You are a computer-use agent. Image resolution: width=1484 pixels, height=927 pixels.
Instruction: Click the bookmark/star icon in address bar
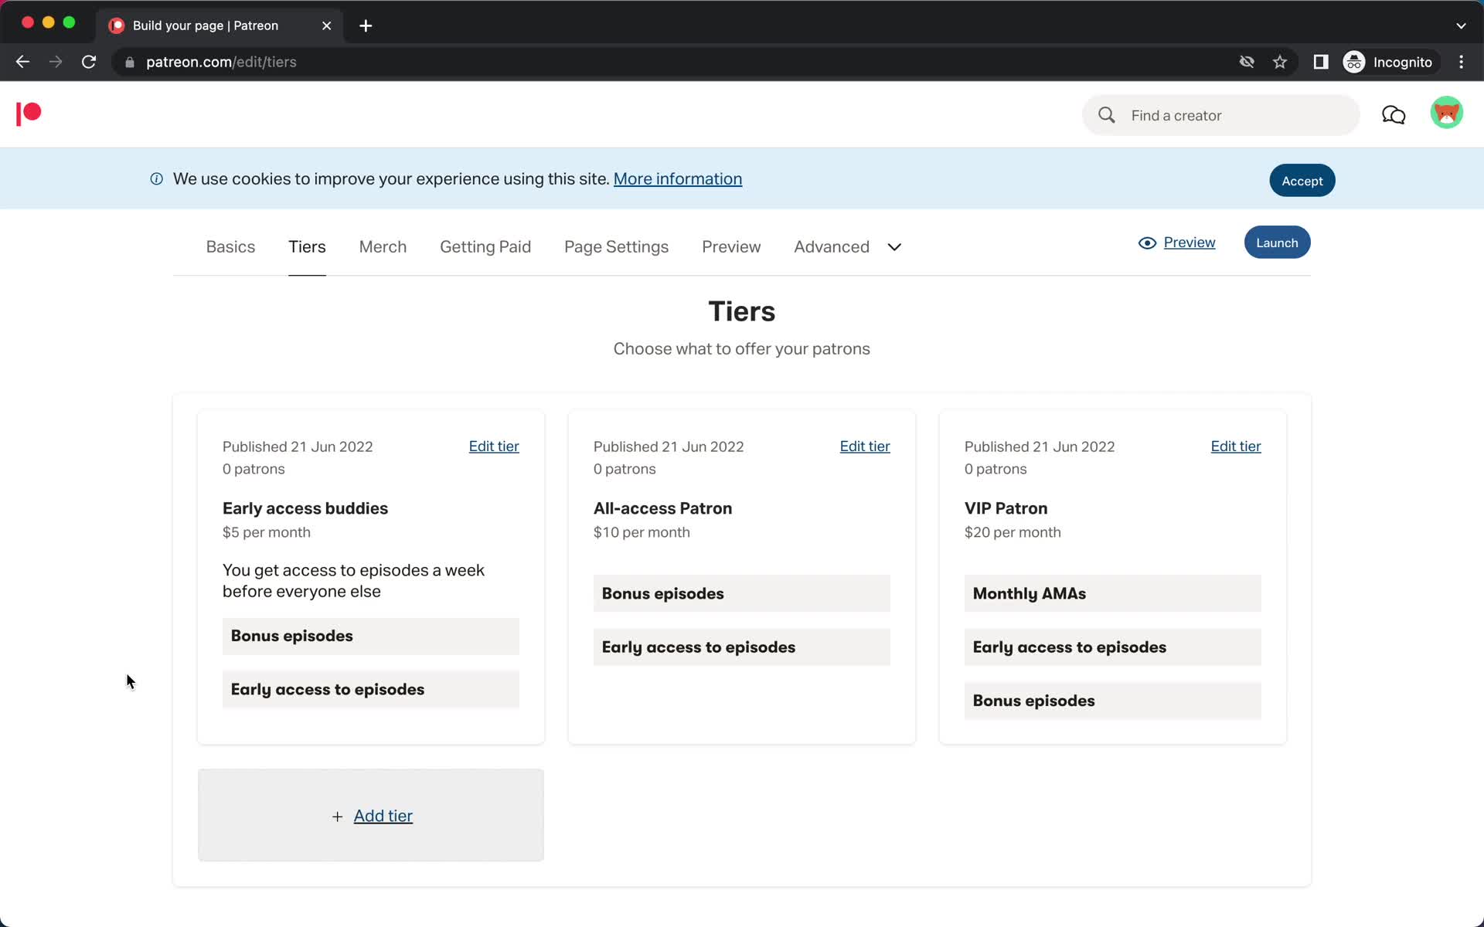click(x=1281, y=62)
